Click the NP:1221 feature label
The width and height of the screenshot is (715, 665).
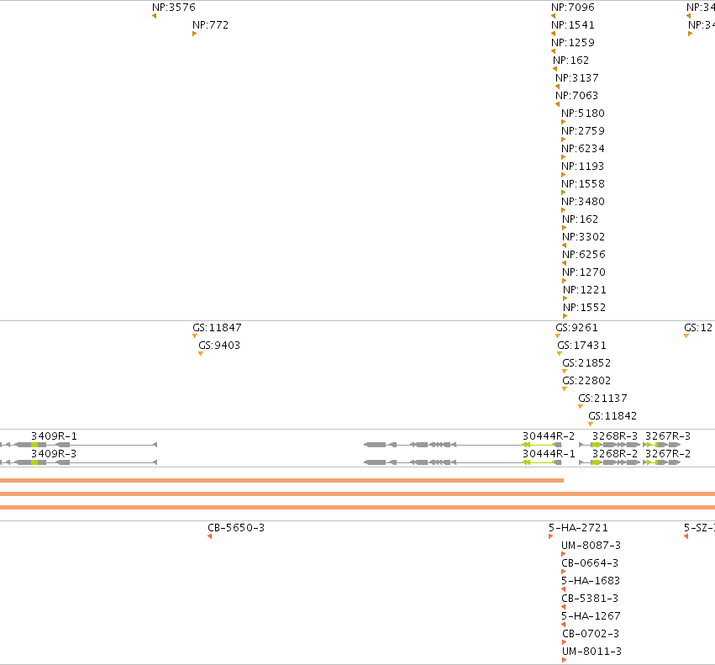585,290
